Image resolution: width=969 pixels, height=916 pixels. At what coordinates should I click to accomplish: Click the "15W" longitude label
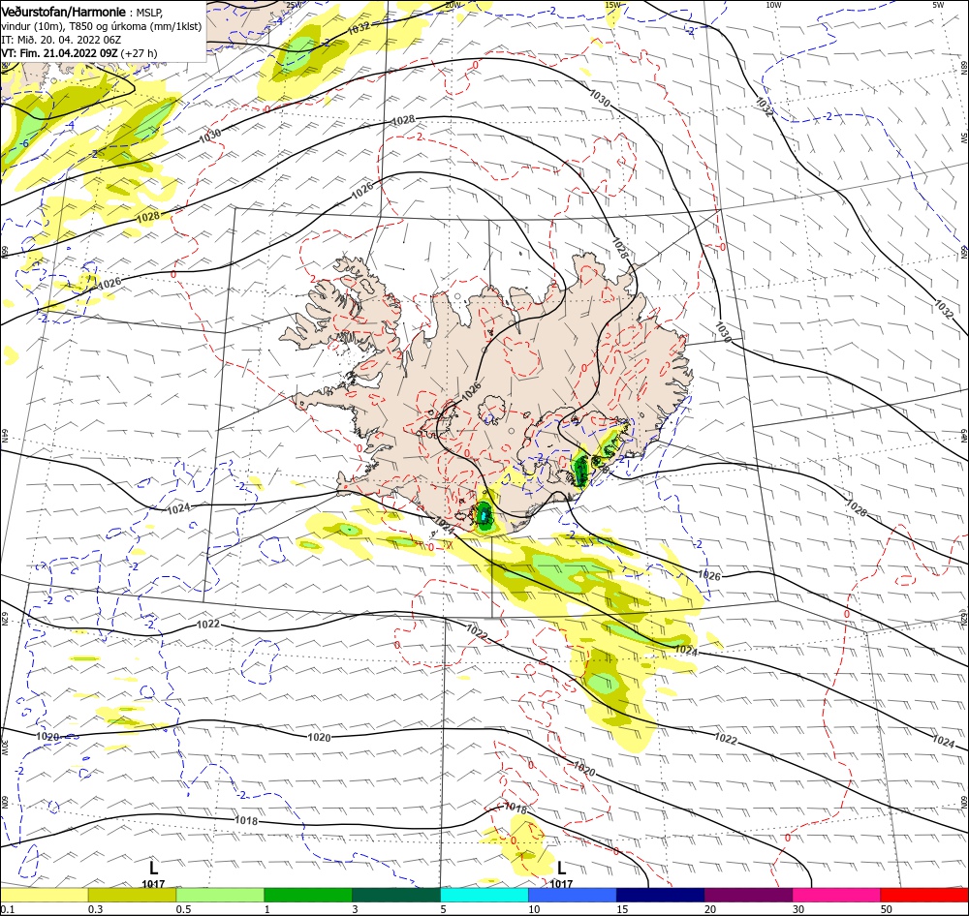tap(612, 5)
